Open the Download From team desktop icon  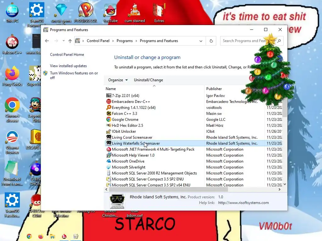click(12, 173)
